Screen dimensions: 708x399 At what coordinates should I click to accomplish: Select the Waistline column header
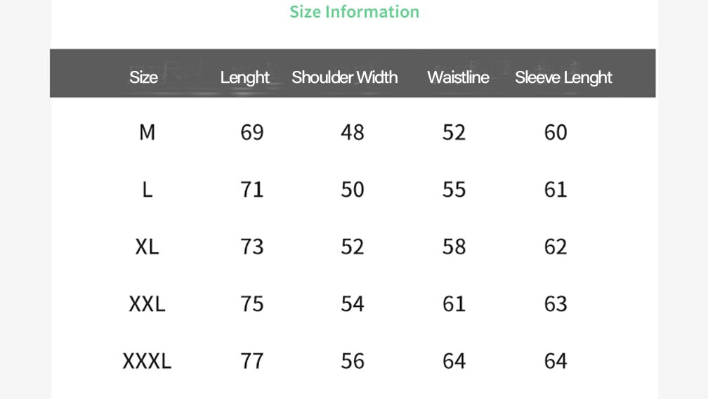click(x=458, y=77)
